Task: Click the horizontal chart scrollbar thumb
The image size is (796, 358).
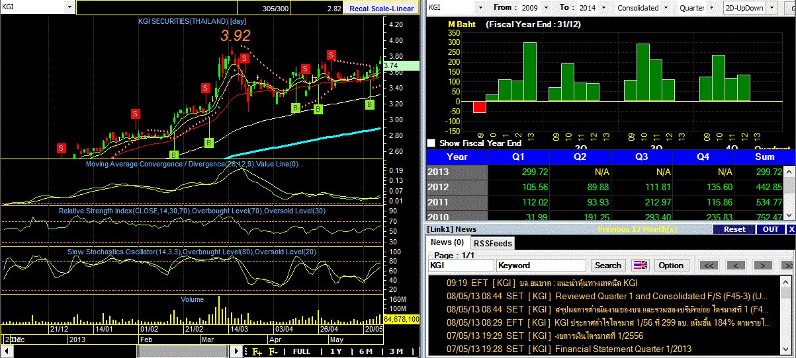Action: coord(184,351)
